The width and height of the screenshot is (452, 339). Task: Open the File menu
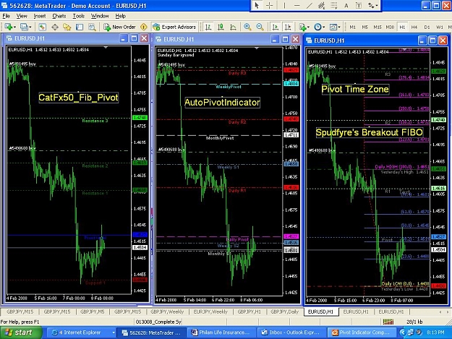click(6, 16)
